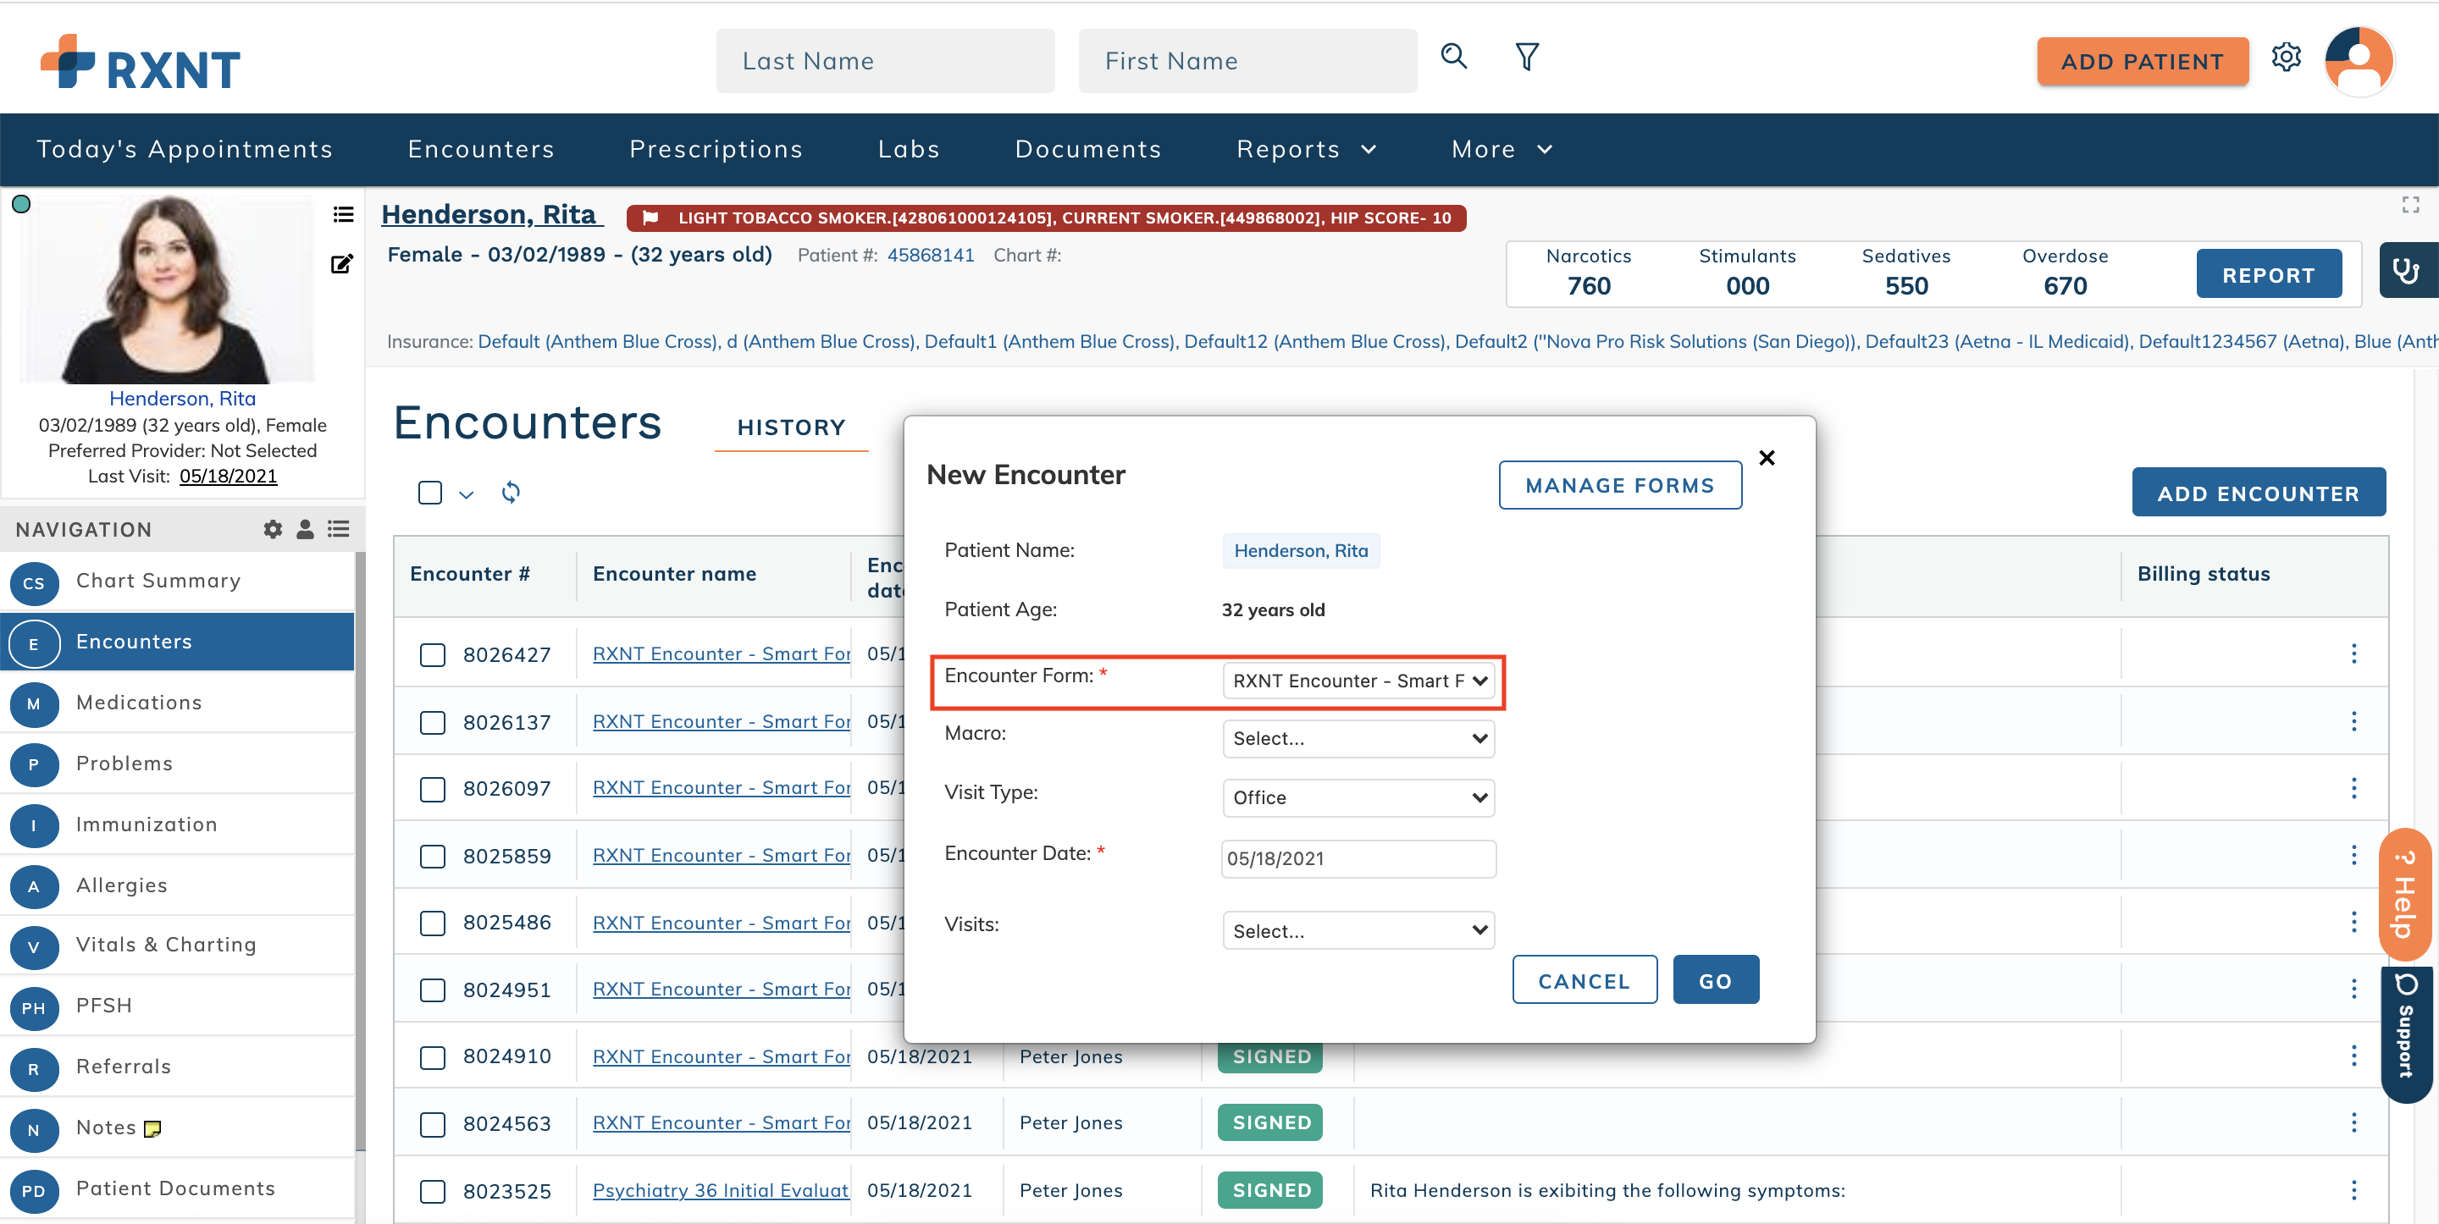2439x1224 pixels.
Task: Edit patient details pencil icon
Action: click(x=342, y=263)
